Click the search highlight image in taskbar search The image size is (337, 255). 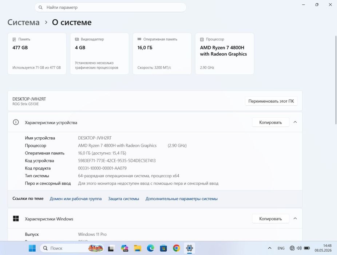(x=95, y=248)
